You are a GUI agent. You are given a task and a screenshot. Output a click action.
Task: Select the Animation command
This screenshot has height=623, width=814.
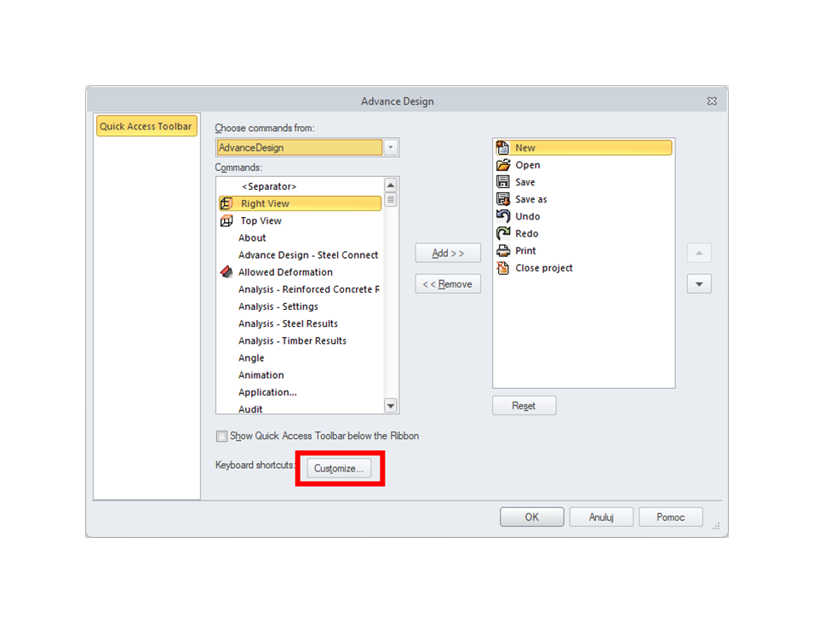tap(300, 374)
